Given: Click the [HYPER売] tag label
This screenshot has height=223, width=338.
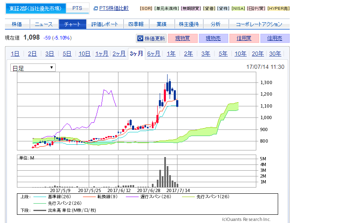Looking at the screenshot, I should coord(278,8).
